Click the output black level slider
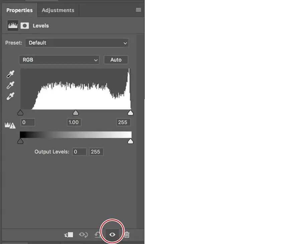 pyautogui.click(x=20, y=141)
